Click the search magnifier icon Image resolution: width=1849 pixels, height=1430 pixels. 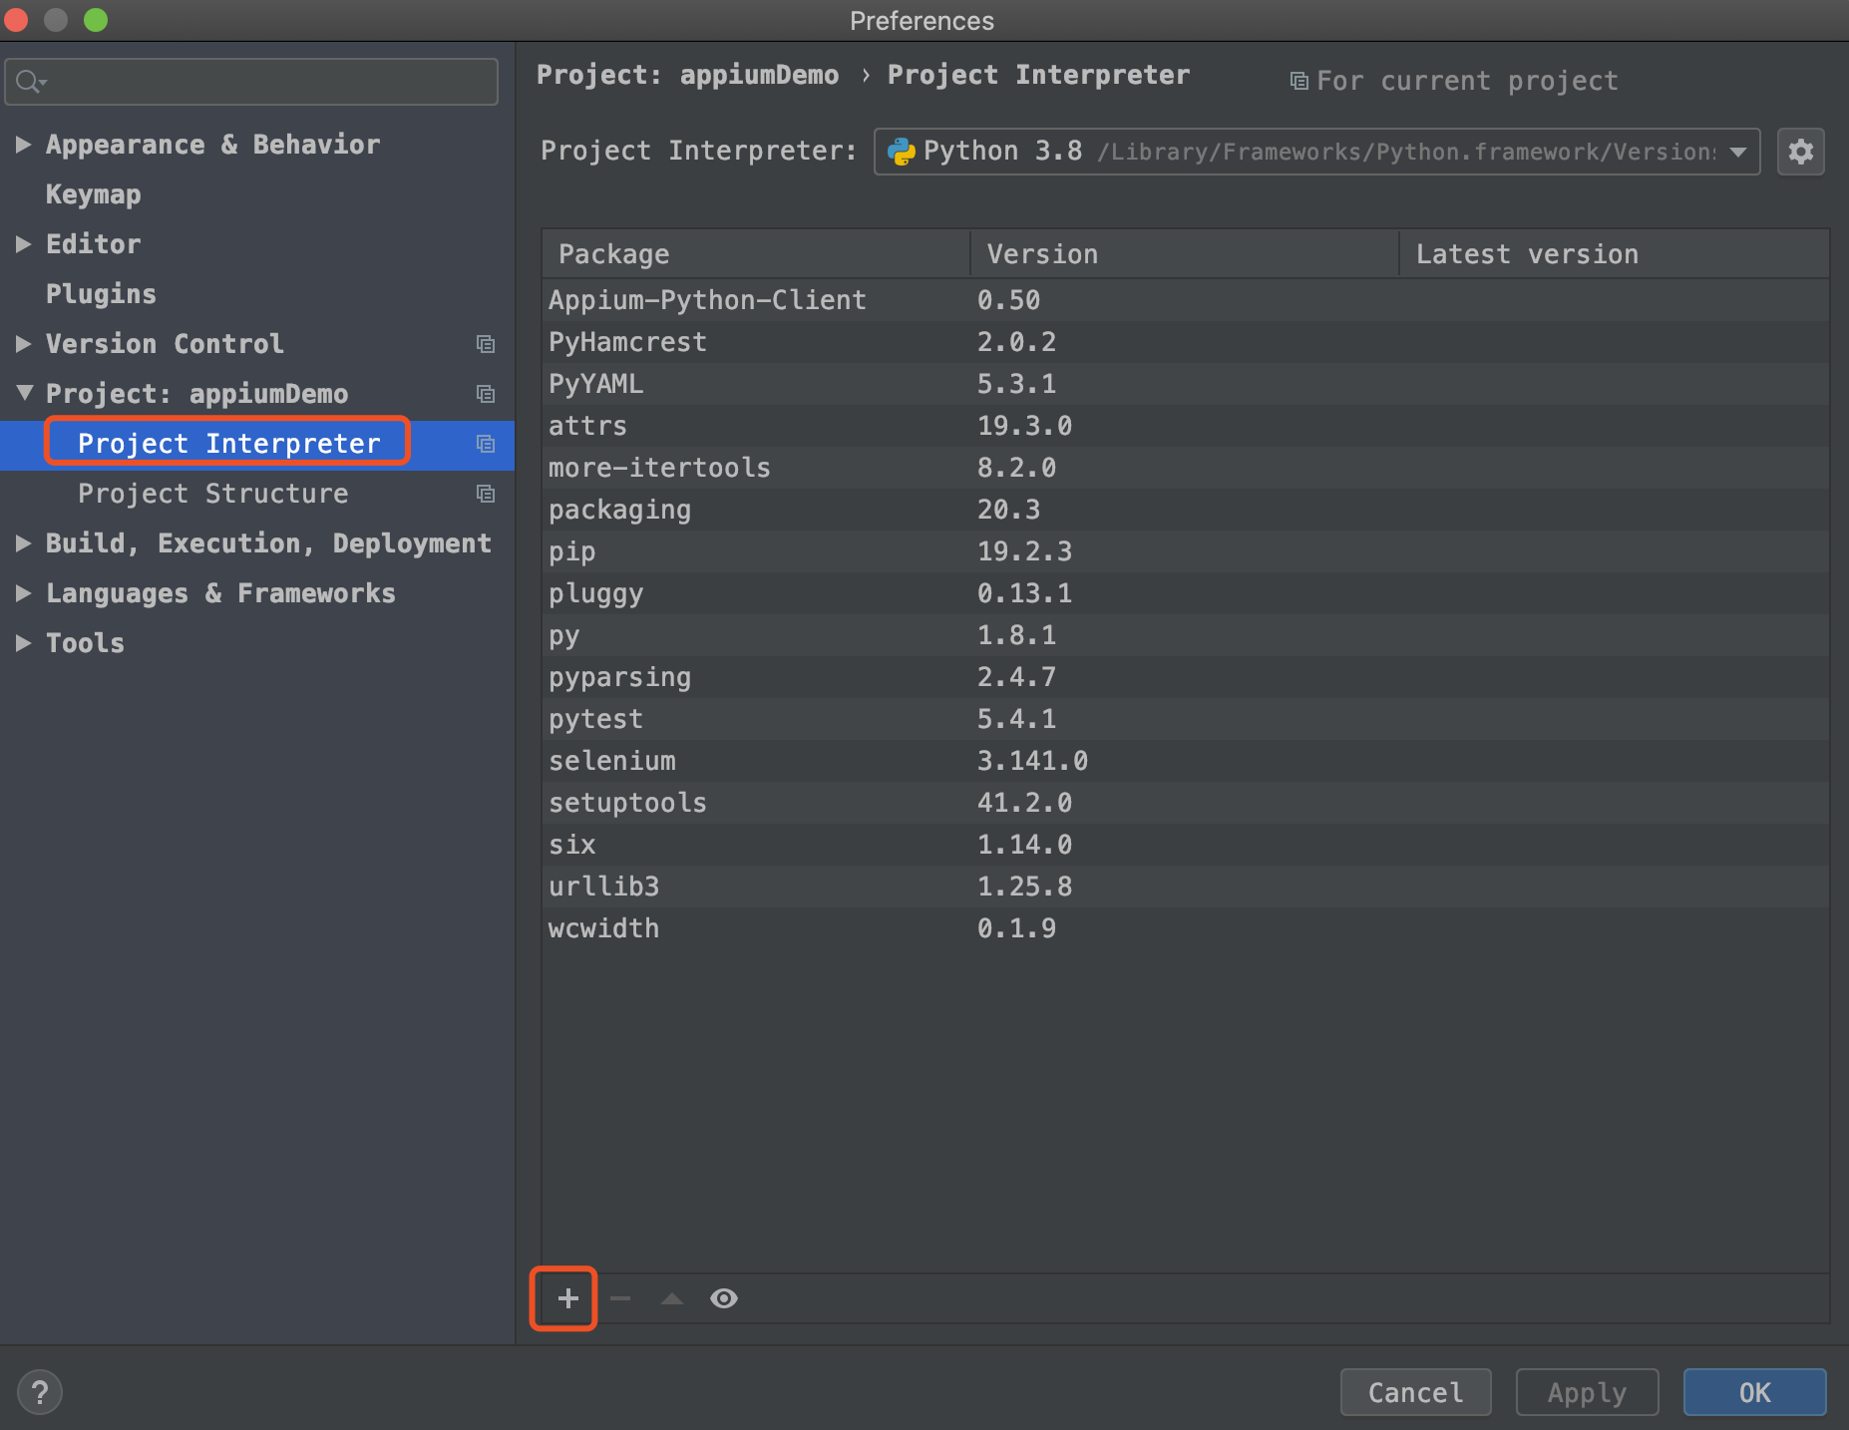(x=30, y=82)
